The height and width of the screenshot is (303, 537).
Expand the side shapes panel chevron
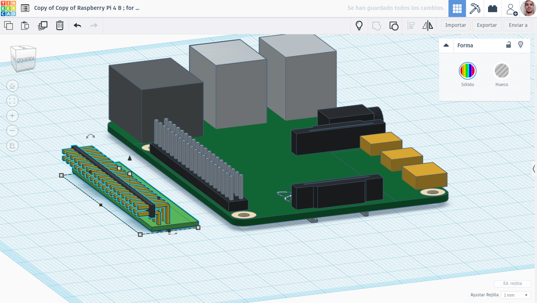pyautogui.click(x=534, y=169)
